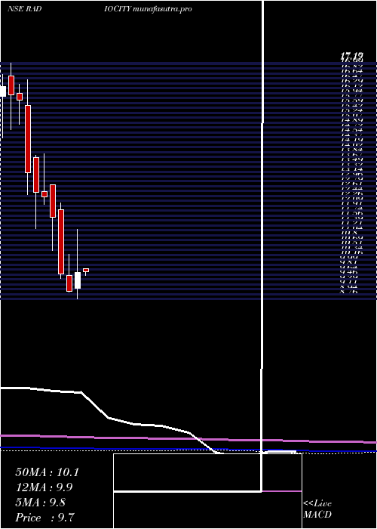Click the tallest red candlestick body
377x529 pixels.
coord(28,139)
